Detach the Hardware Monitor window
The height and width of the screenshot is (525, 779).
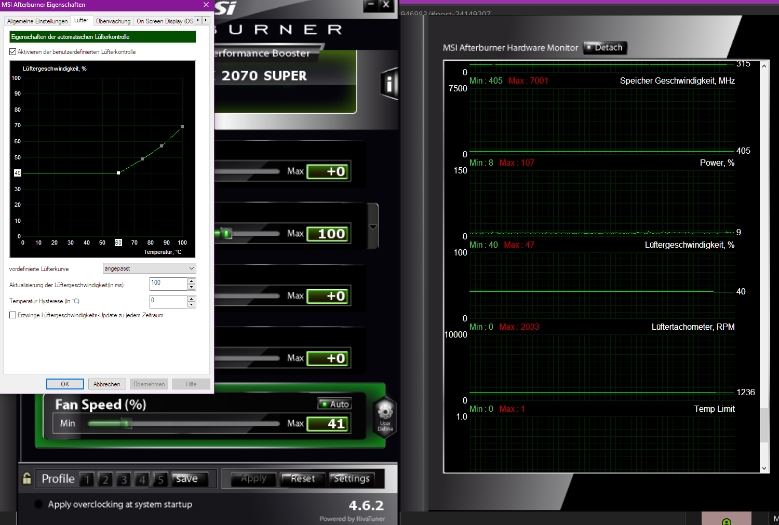pyautogui.click(x=605, y=48)
